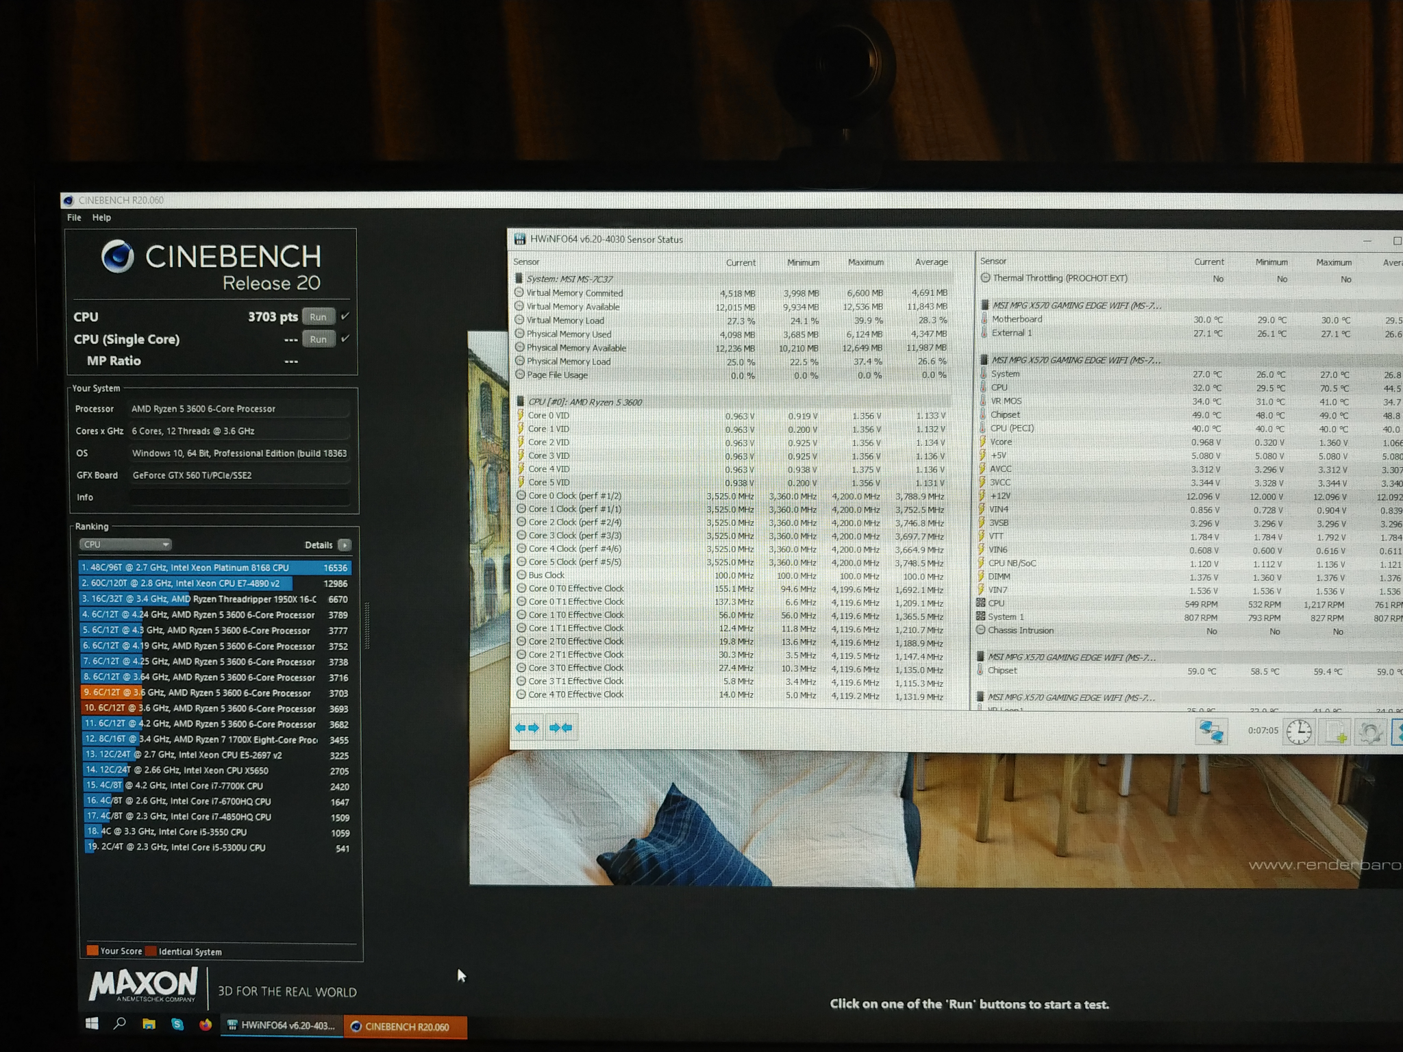Click HWiNFO collapse columns arrows button
Screen dimensions: 1403x1052
[x=560, y=727]
